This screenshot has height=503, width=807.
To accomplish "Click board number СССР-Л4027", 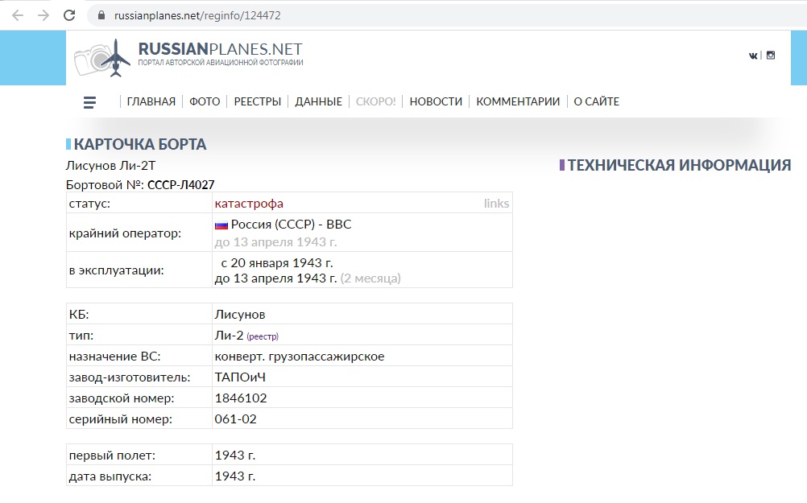I will click(x=180, y=184).
